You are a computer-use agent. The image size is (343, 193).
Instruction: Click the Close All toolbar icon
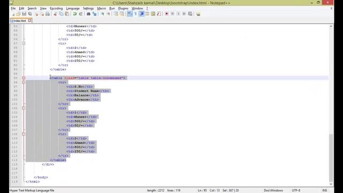coord(42,14)
